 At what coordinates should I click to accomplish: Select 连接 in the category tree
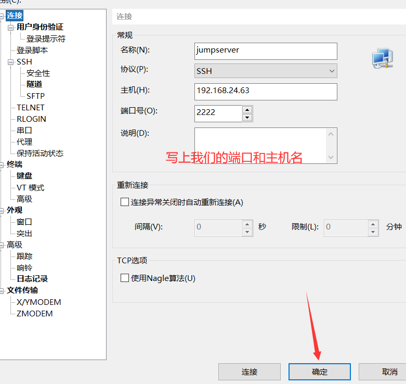tap(15, 16)
